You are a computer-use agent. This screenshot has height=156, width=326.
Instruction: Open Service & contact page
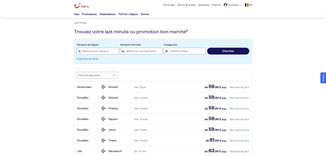coord(187,5)
